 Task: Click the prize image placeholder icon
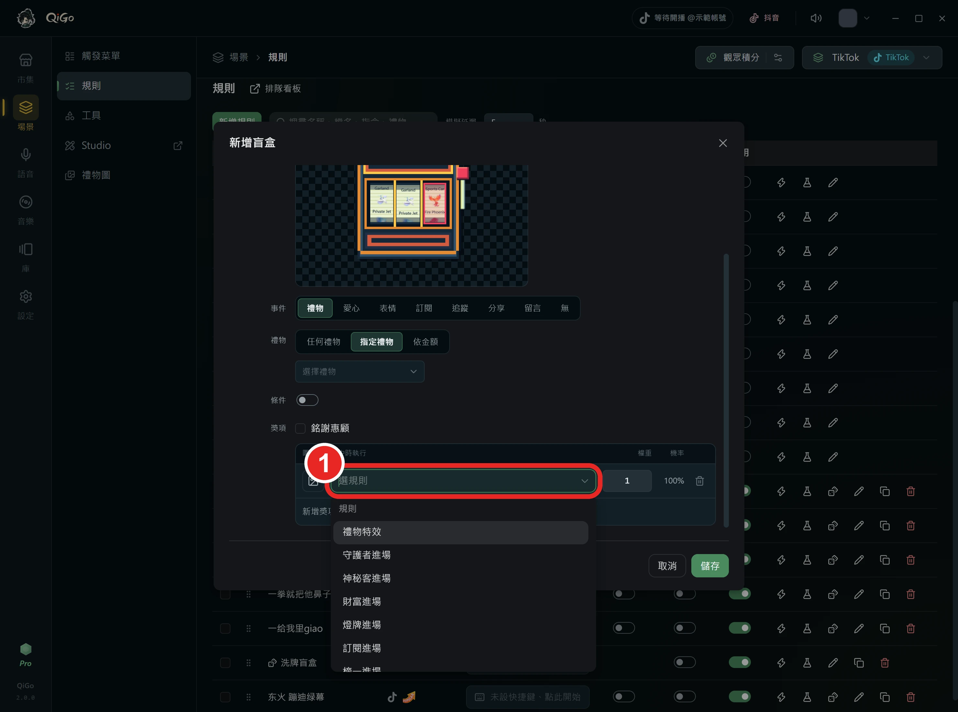tap(313, 481)
